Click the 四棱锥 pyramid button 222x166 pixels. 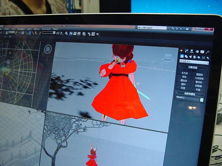click(198, 86)
